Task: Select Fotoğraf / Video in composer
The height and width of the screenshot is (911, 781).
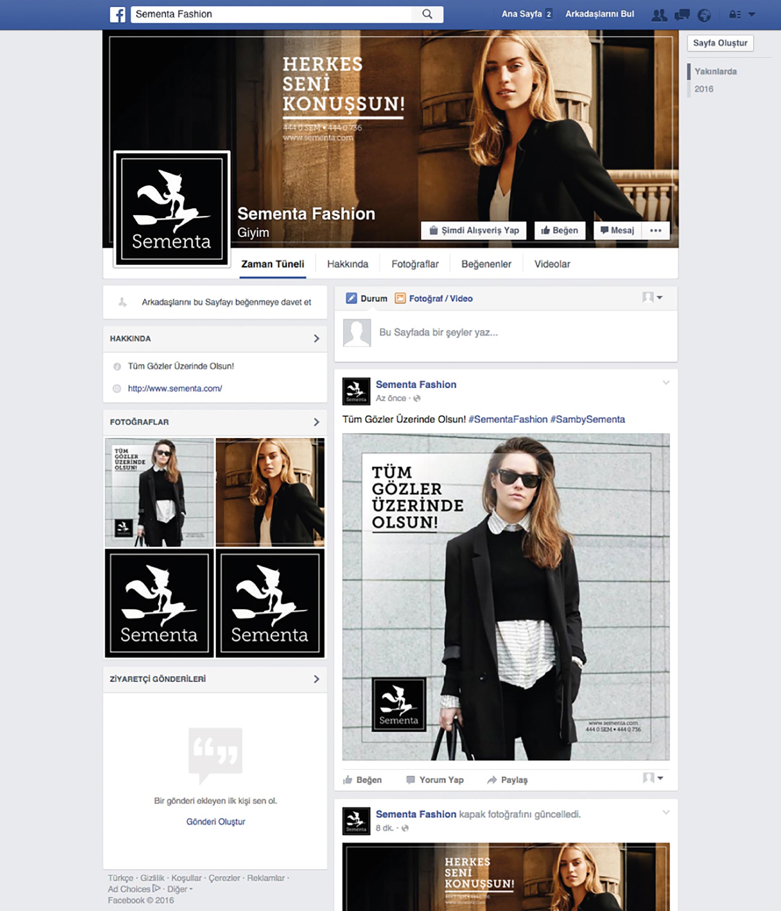Action: (434, 298)
